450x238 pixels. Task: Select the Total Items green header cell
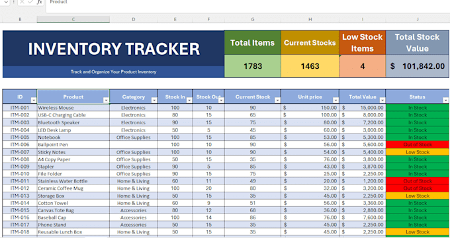click(253, 43)
